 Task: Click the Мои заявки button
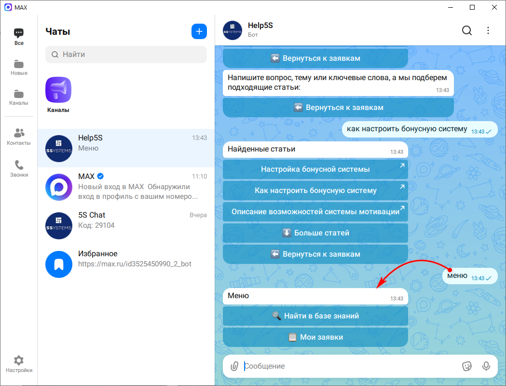[x=315, y=337]
